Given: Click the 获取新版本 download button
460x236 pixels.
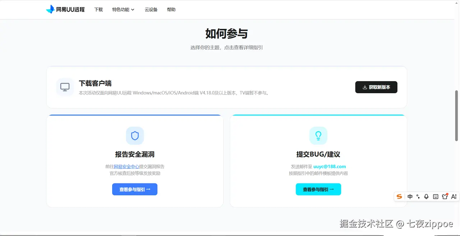Looking at the screenshot, I should pyautogui.click(x=376, y=87).
